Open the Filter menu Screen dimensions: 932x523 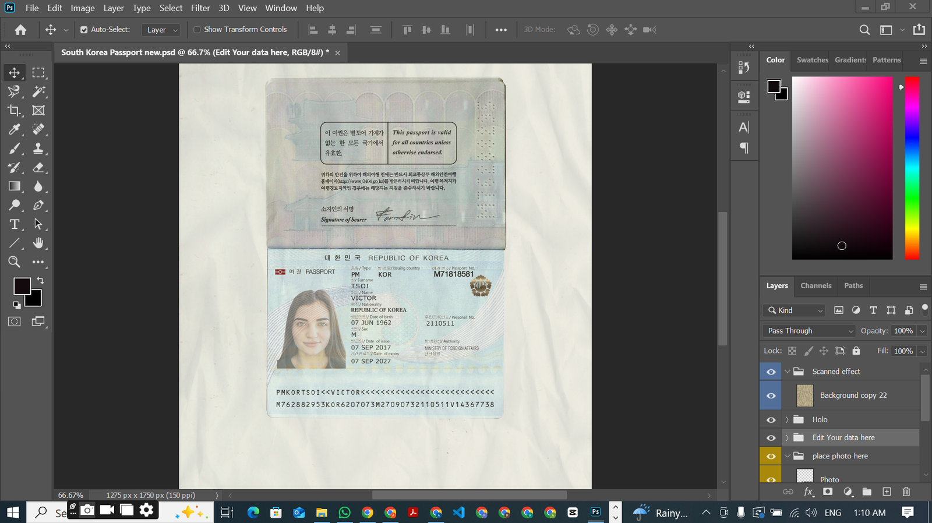(x=200, y=8)
